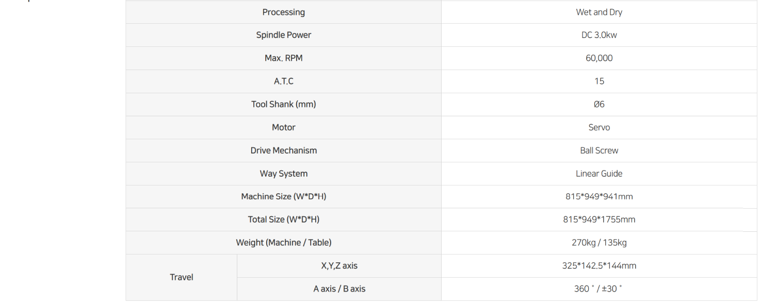Select the DC 3.0kw value
The image size is (761, 305).
coord(599,35)
